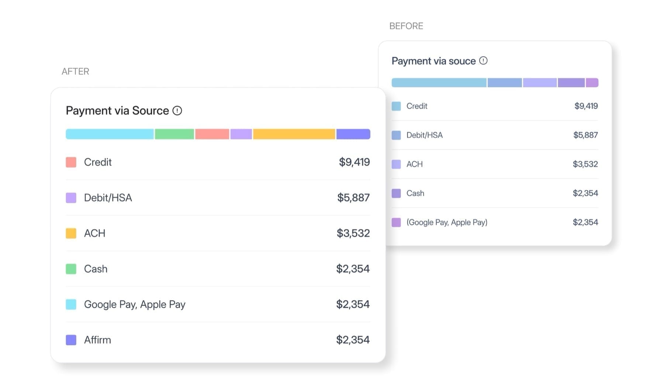
Task: Click Google Pay cyan swatch in After card
Action: 71,304
